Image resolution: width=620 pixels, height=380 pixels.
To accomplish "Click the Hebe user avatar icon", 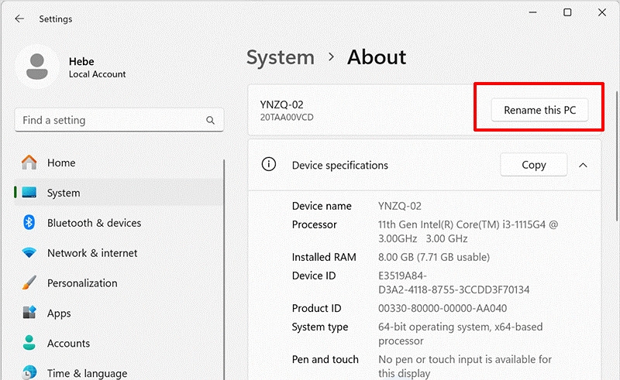I will [37, 67].
